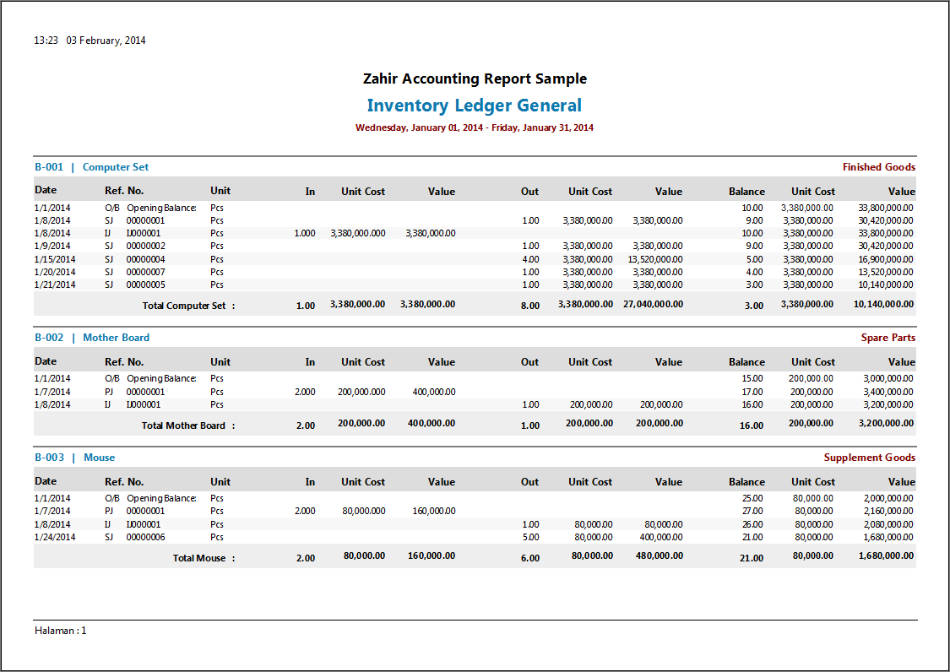
Task: Click Mouse total out value 480,000.00
Action: click(660, 555)
